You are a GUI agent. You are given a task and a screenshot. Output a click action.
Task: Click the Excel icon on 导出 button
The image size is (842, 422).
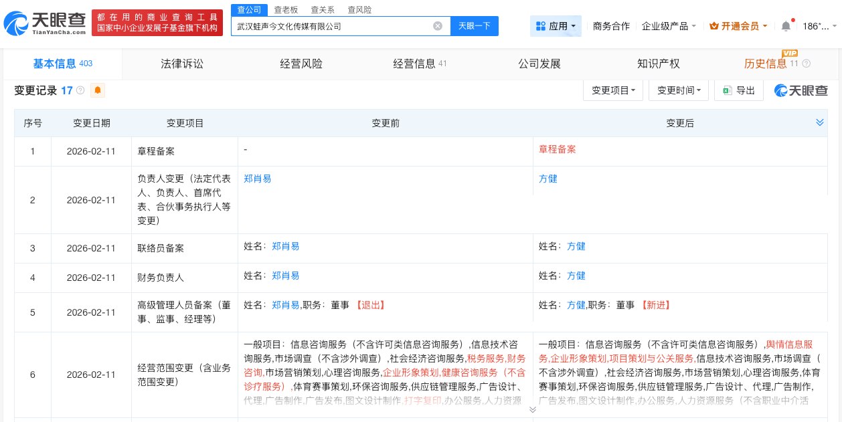[x=728, y=90]
